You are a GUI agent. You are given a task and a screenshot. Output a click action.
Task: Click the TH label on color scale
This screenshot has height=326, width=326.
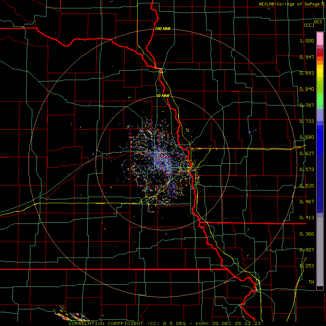311,282
